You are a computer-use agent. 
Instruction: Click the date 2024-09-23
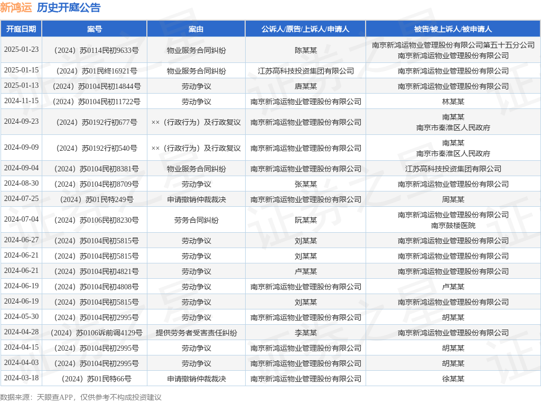pyautogui.click(x=21, y=121)
